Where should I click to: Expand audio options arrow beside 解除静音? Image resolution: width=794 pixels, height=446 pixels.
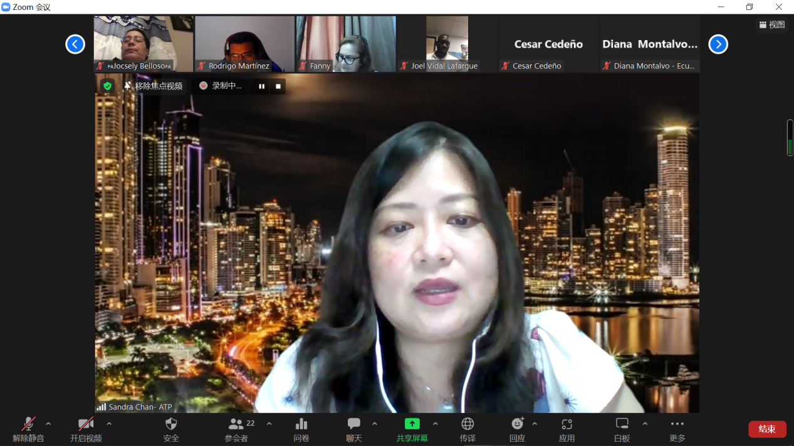(x=48, y=423)
